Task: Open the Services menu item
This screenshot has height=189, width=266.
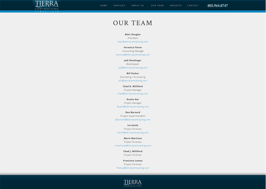Action: (x=119, y=5)
